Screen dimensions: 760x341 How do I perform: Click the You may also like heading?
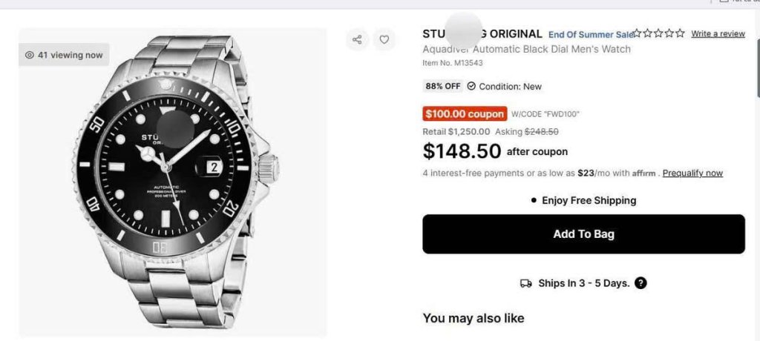[x=473, y=318]
